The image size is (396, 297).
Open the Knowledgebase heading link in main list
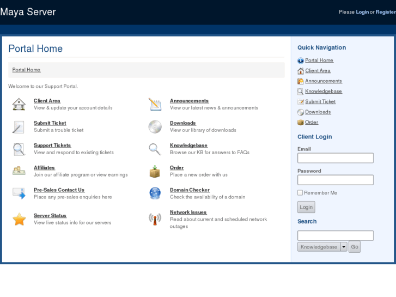click(x=188, y=146)
